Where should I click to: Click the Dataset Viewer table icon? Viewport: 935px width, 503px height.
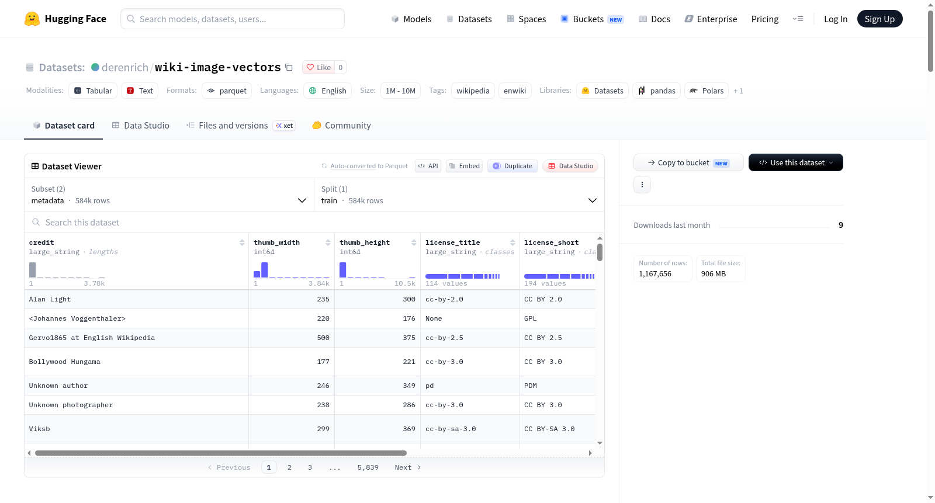[35, 166]
